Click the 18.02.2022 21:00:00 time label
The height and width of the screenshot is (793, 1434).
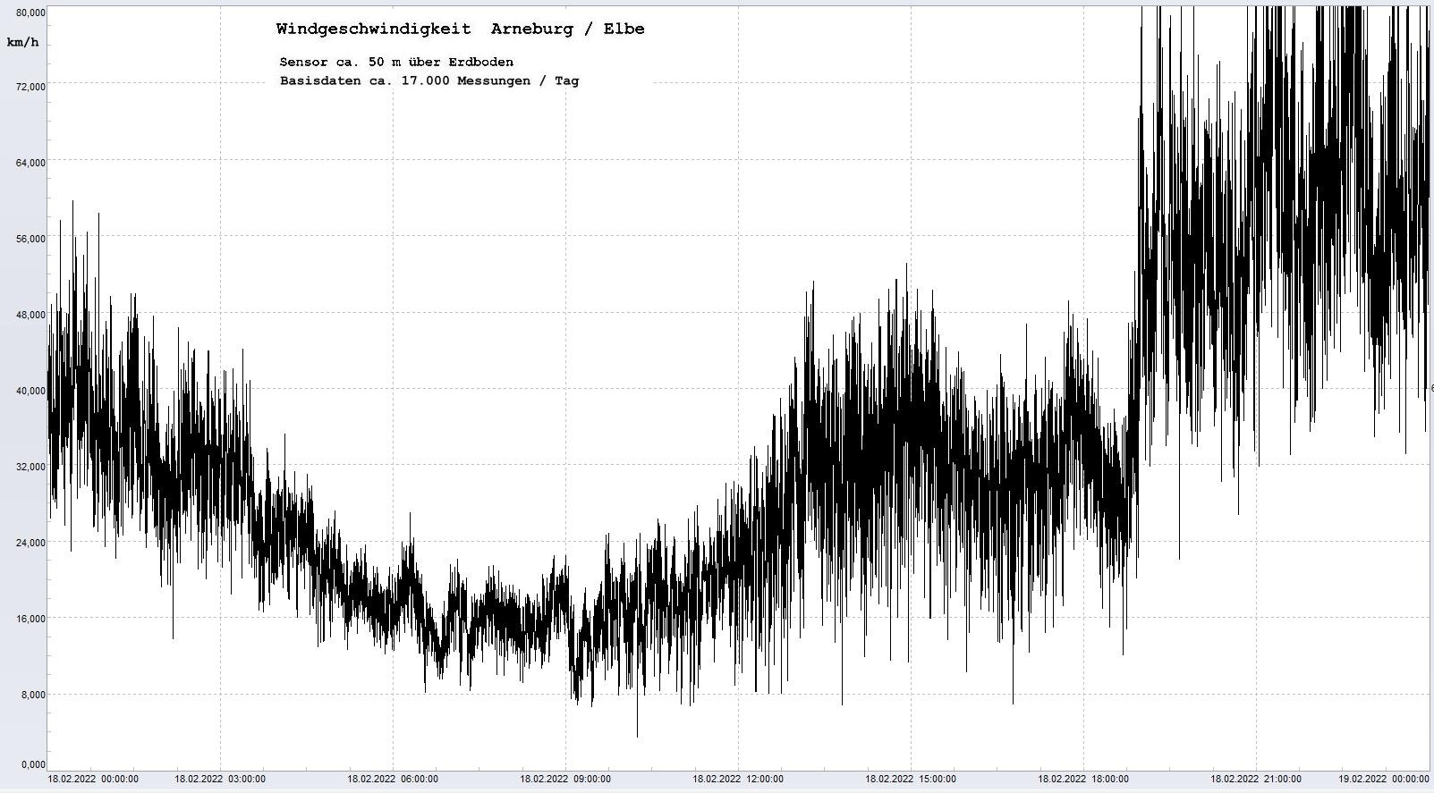(x=1256, y=780)
